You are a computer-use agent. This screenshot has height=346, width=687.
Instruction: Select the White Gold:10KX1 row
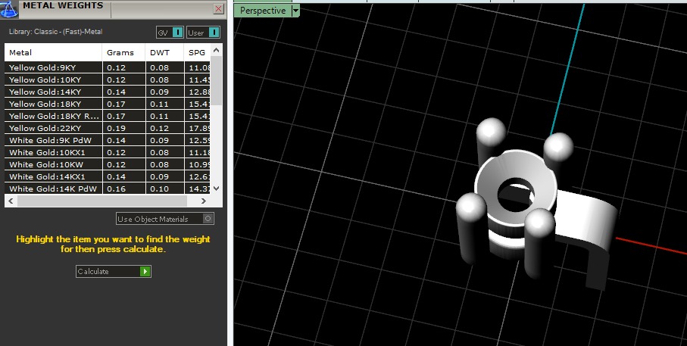[x=108, y=152]
